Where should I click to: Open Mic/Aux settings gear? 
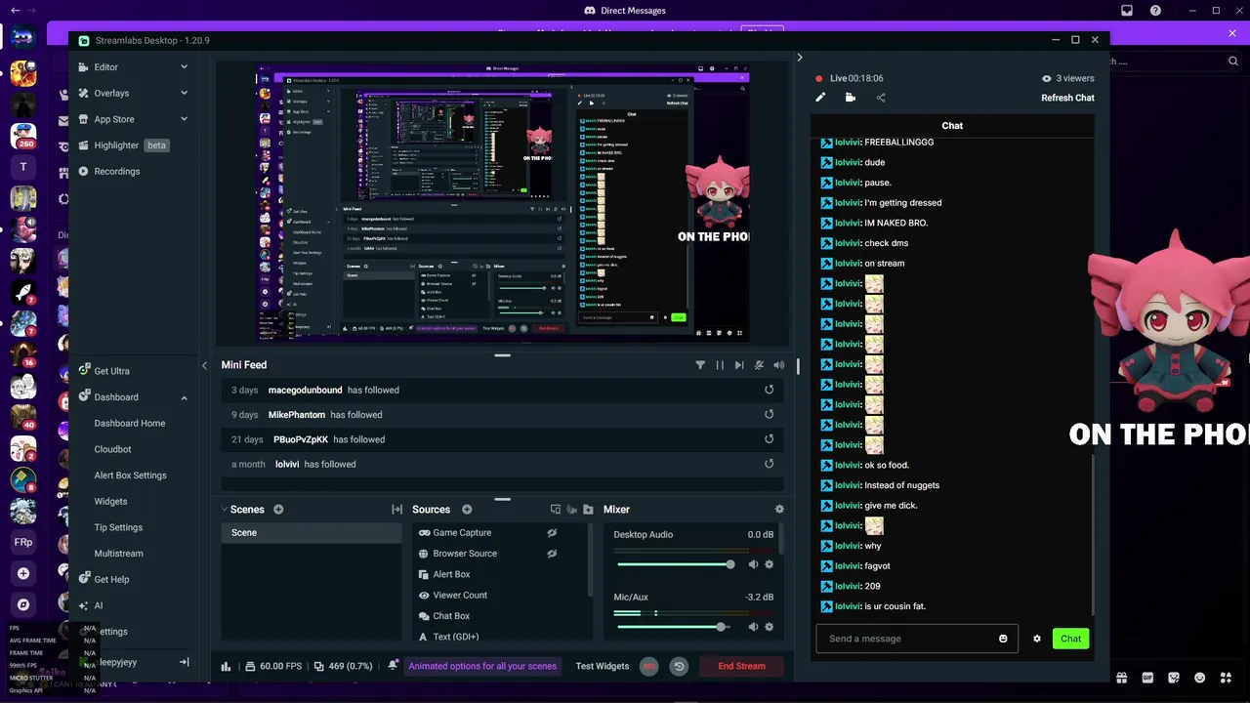(x=769, y=627)
